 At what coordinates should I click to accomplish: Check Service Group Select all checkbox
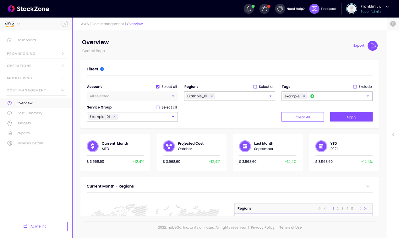pyautogui.click(x=158, y=107)
